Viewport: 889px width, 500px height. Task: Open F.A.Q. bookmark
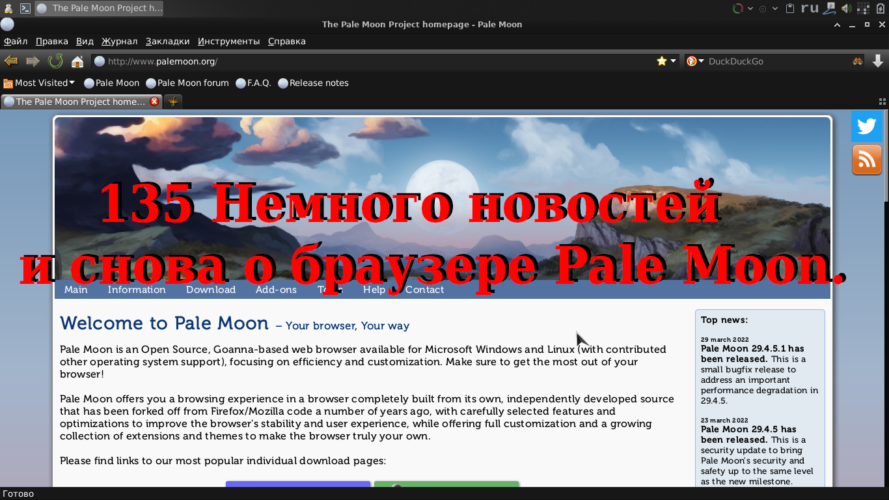click(x=254, y=83)
